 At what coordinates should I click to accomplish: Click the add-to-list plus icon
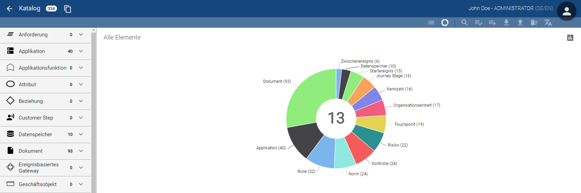coord(492,23)
